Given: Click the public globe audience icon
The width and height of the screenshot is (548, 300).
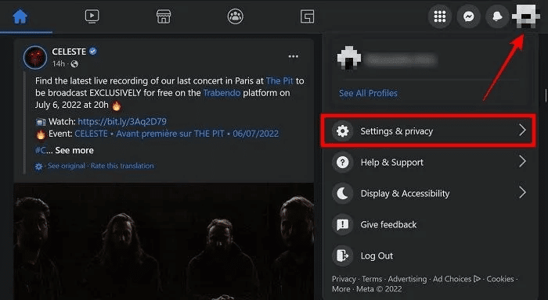Looking at the screenshot, I should coord(74,64).
